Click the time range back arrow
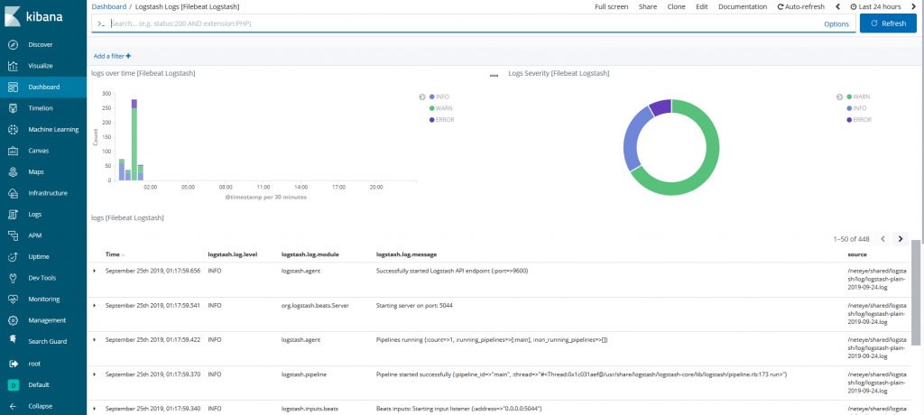This screenshot has width=924, height=415. pyautogui.click(x=838, y=6)
